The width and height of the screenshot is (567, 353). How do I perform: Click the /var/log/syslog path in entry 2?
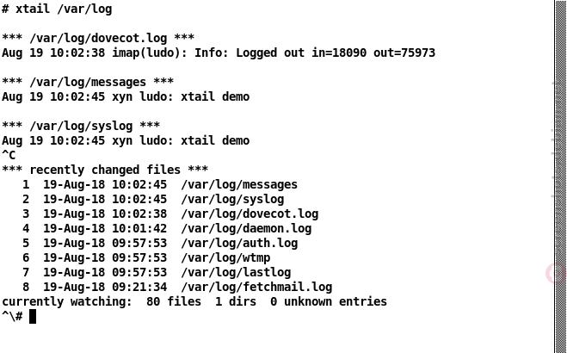click(232, 199)
